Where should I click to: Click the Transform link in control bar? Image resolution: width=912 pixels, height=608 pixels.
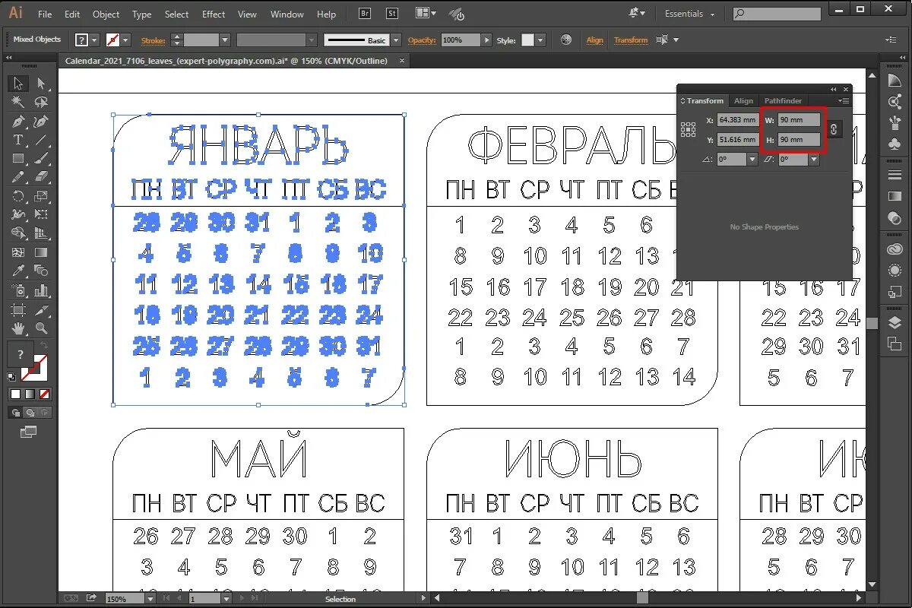click(x=631, y=40)
